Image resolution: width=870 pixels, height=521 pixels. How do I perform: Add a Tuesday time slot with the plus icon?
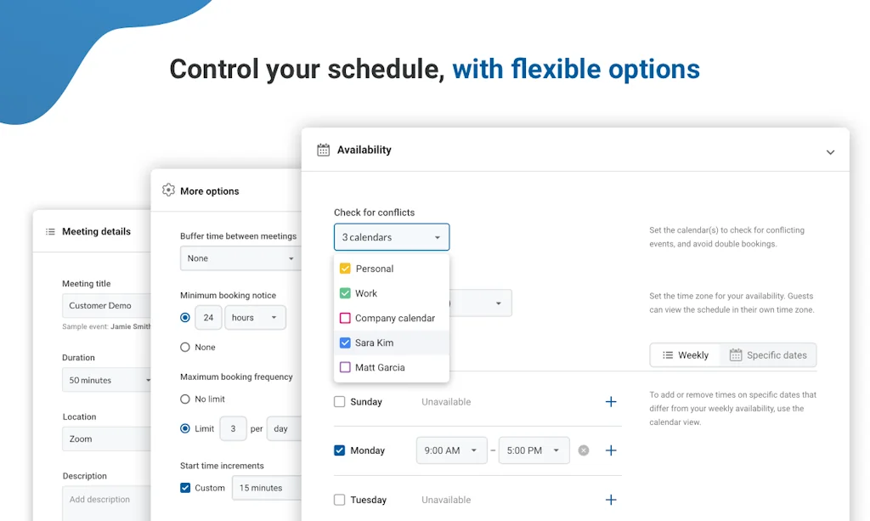[x=611, y=500]
